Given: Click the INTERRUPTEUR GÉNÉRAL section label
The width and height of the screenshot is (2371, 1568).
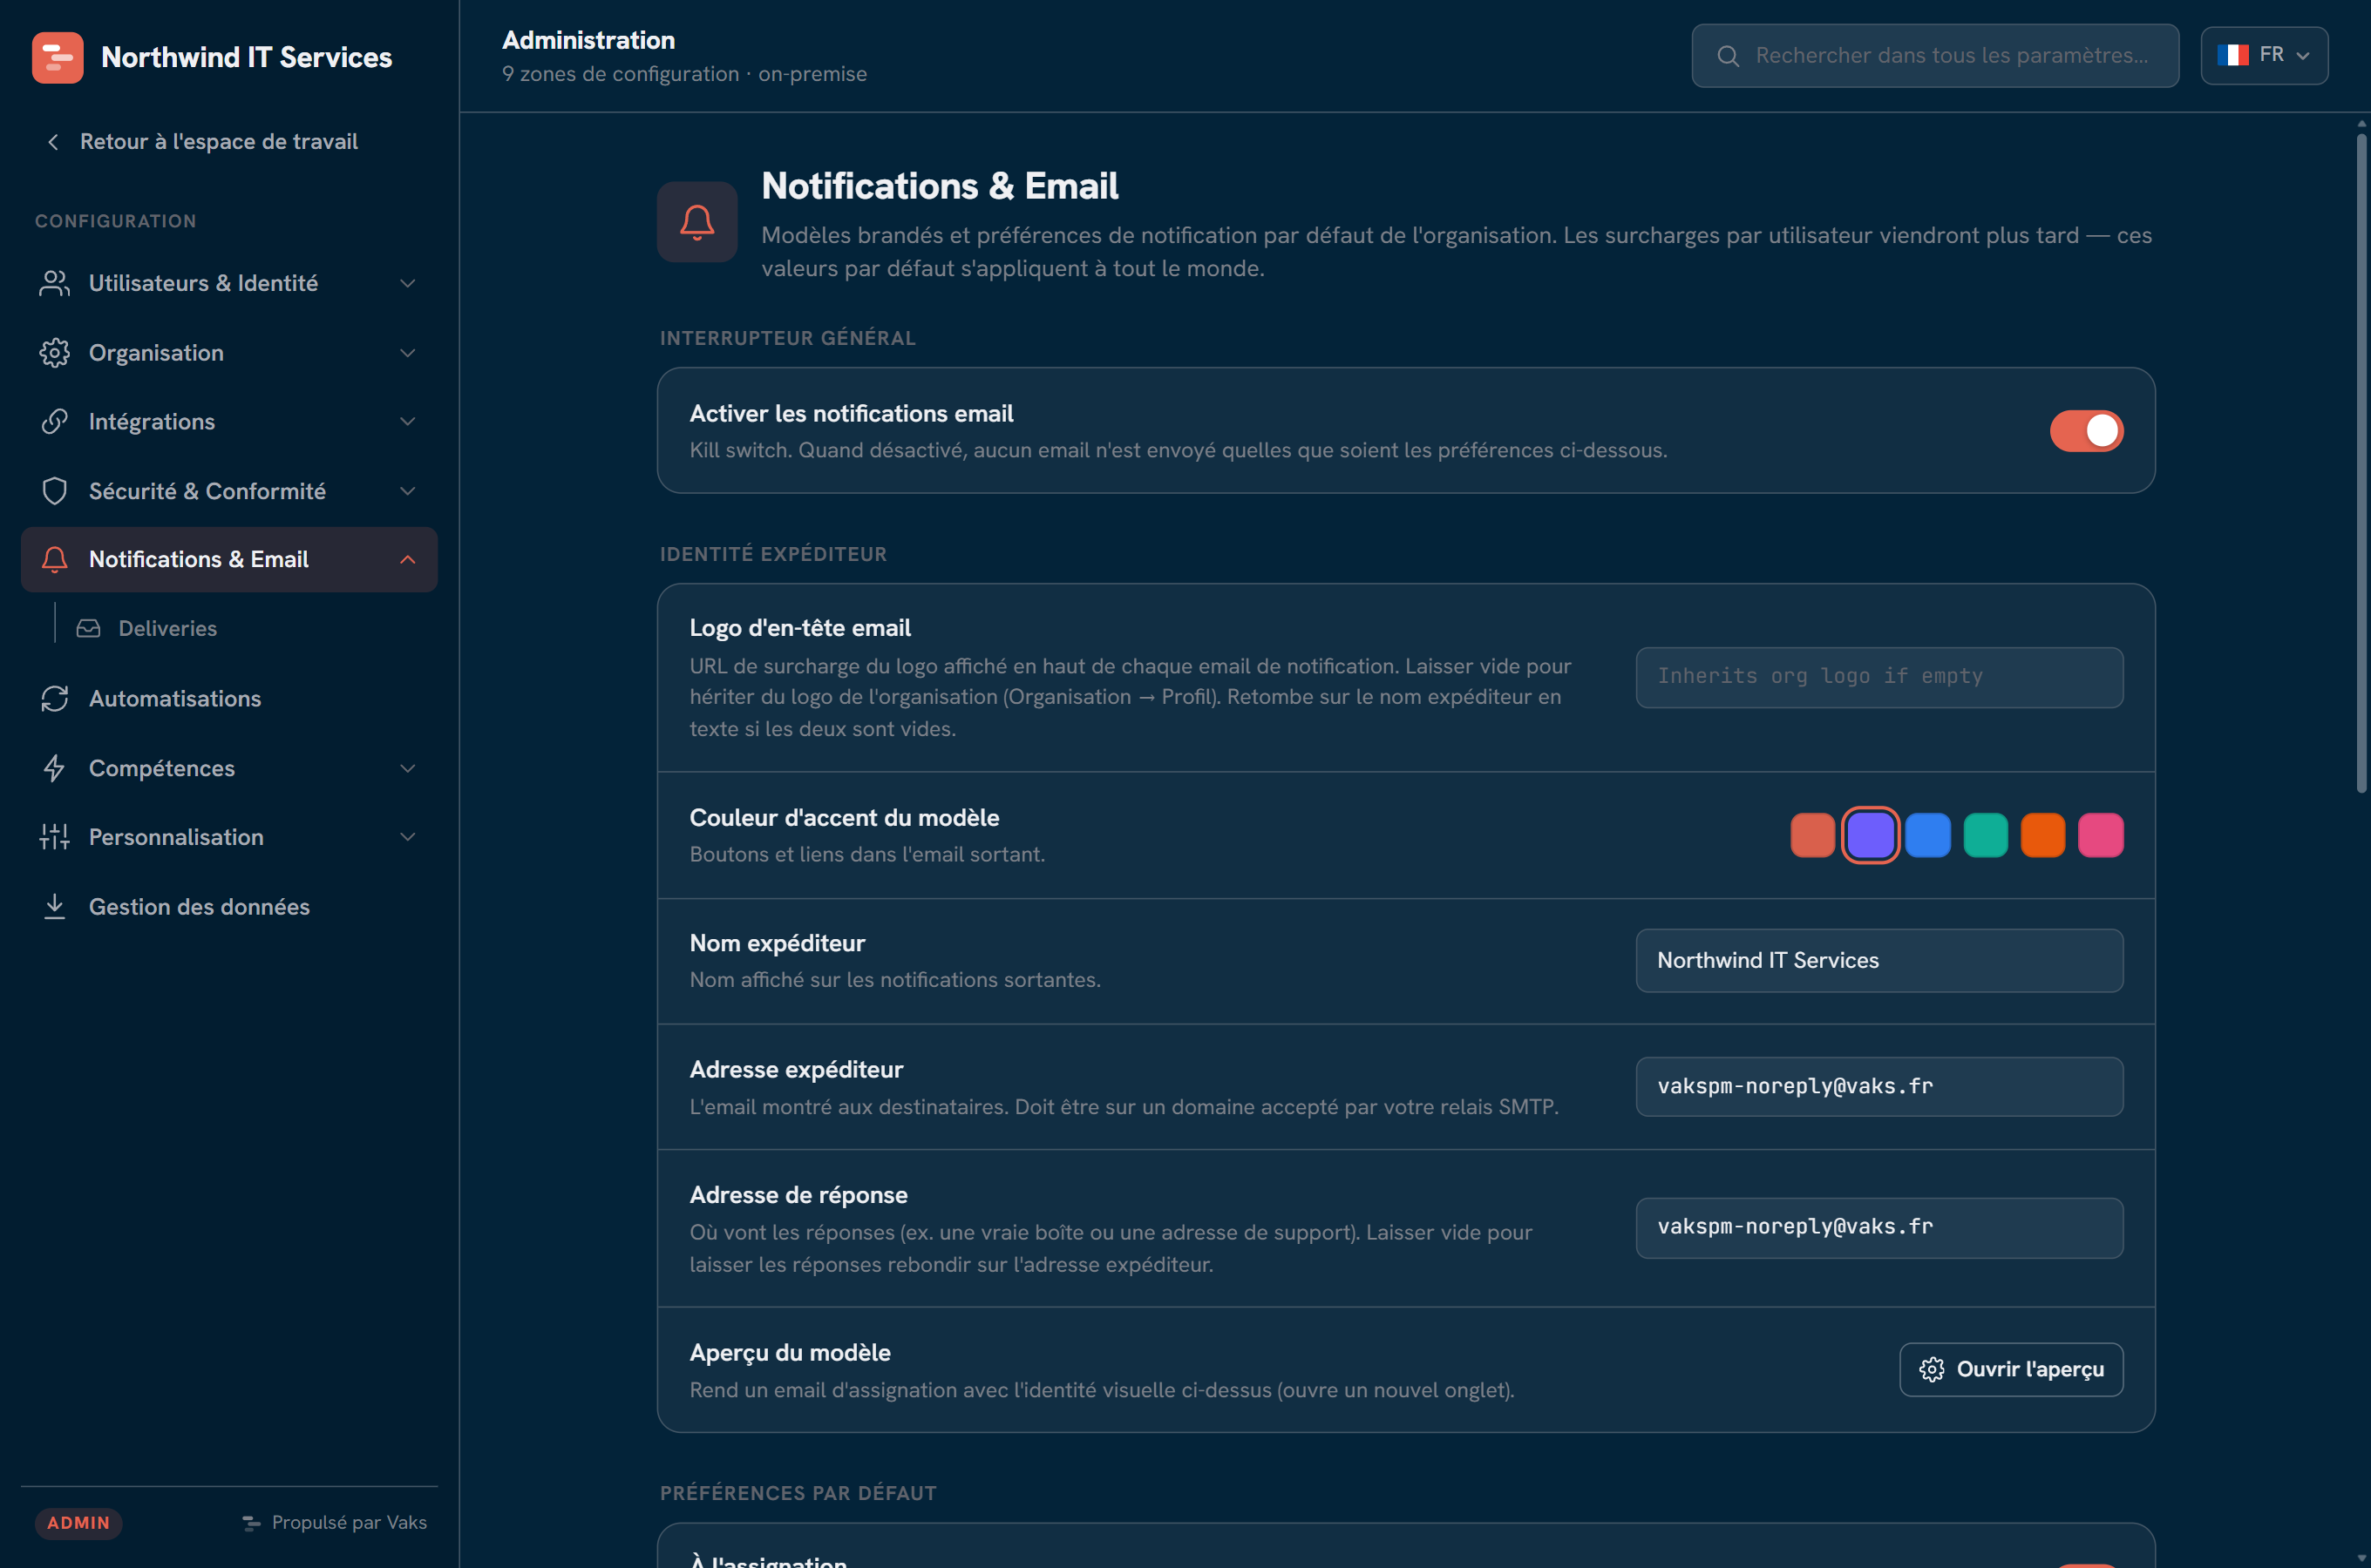Looking at the screenshot, I should tap(787, 338).
